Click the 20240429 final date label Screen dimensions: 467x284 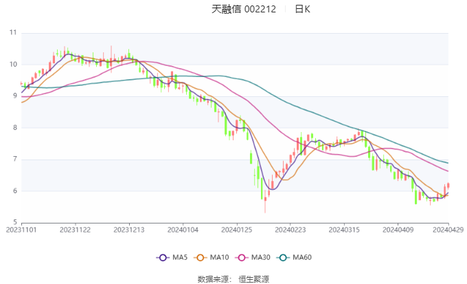448,230
